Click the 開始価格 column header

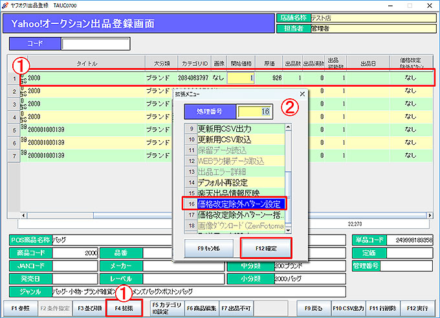241,63
